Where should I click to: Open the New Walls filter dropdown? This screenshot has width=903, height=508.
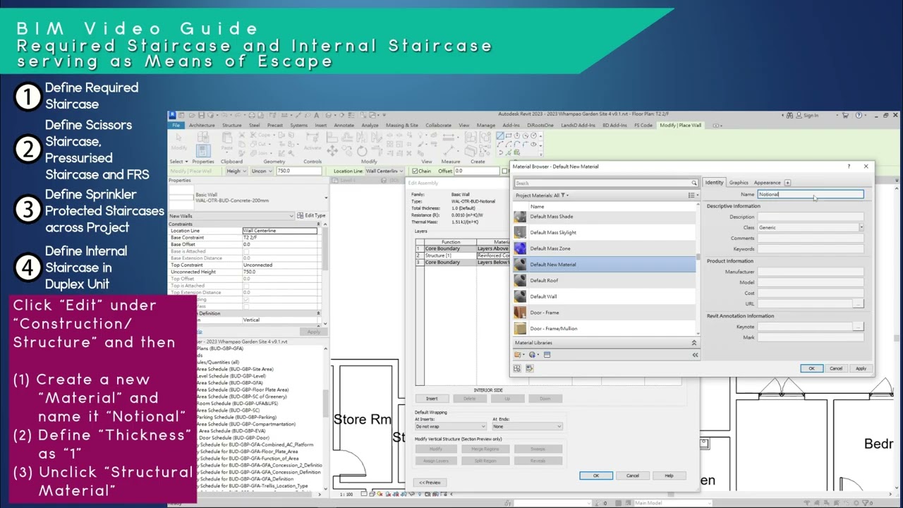pos(231,215)
